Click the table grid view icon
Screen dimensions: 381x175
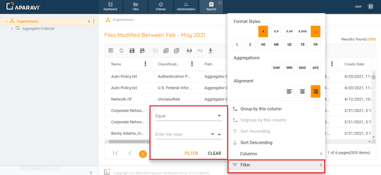coord(111,51)
